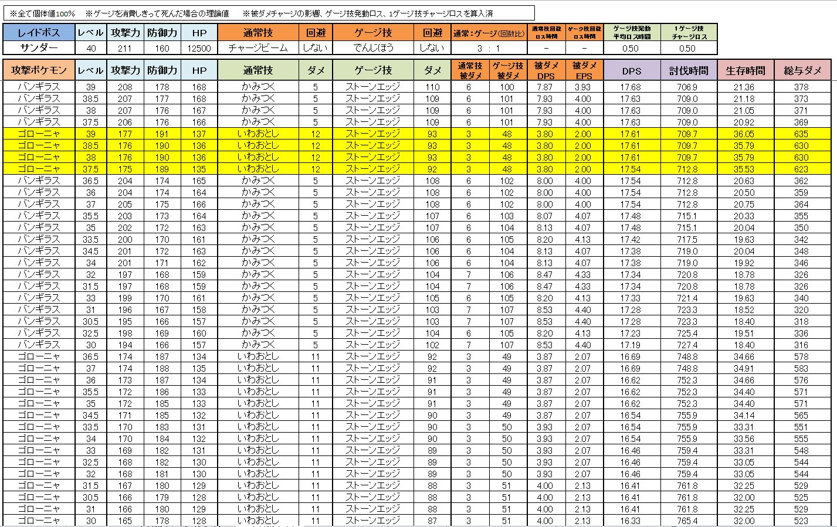Image resolution: width=837 pixels, height=527 pixels.
Task: Select the defeat time value 721.4
Action: (x=687, y=298)
